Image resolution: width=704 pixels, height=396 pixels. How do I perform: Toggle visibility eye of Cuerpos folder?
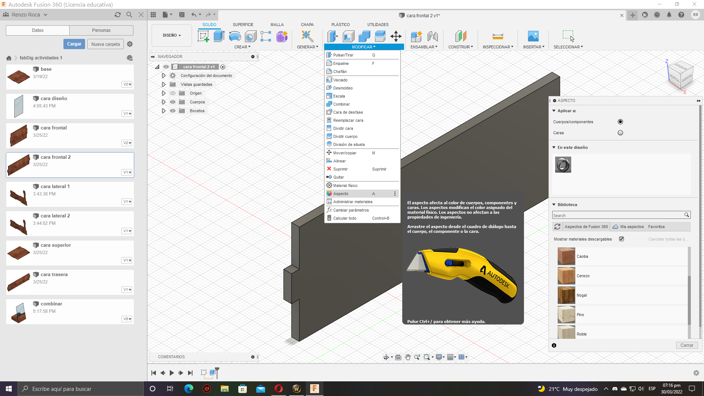(173, 102)
